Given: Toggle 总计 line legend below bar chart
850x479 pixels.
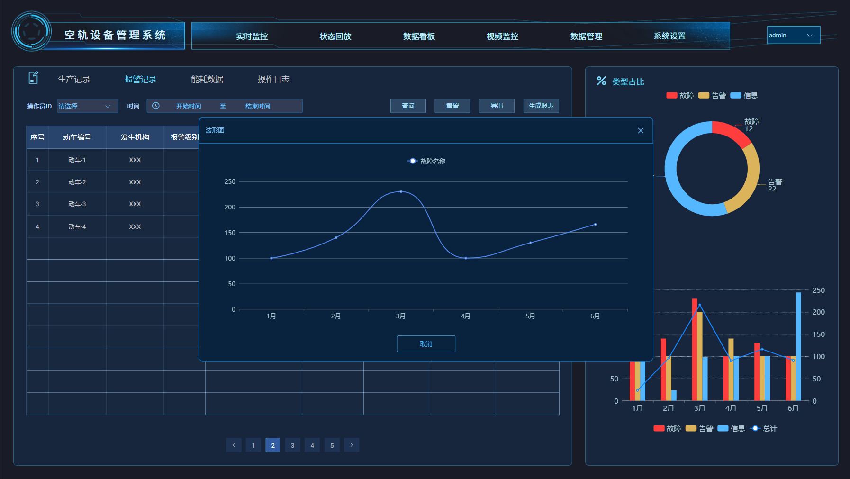Looking at the screenshot, I should point(764,429).
